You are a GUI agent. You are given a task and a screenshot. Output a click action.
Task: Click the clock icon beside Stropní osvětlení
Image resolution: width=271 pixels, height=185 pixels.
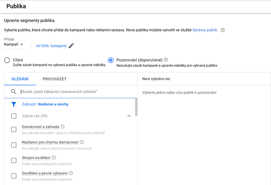coord(54,158)
